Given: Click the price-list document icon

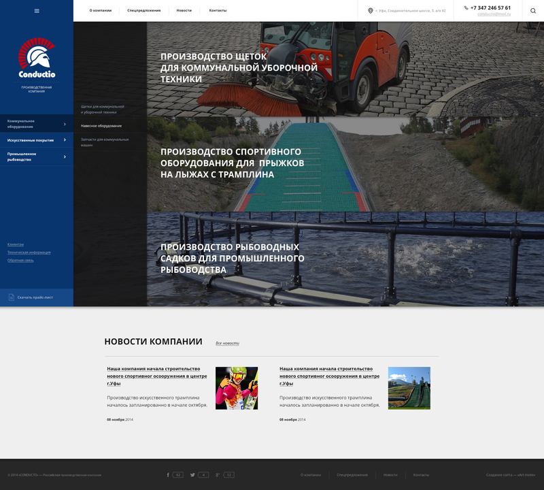Looking at the screenshot, I should click(12, 297).
